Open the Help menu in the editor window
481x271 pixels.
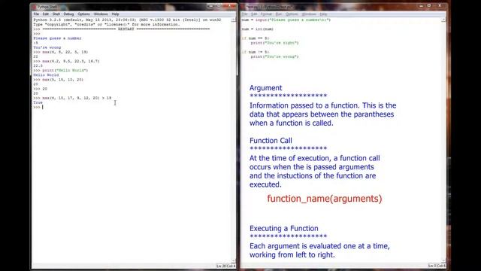(323, 14)
